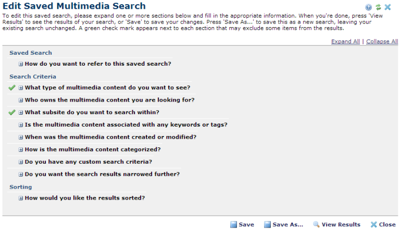Click the Collapse All link
Viewport: 400px width, 235px height.
[x=382, y=42]
